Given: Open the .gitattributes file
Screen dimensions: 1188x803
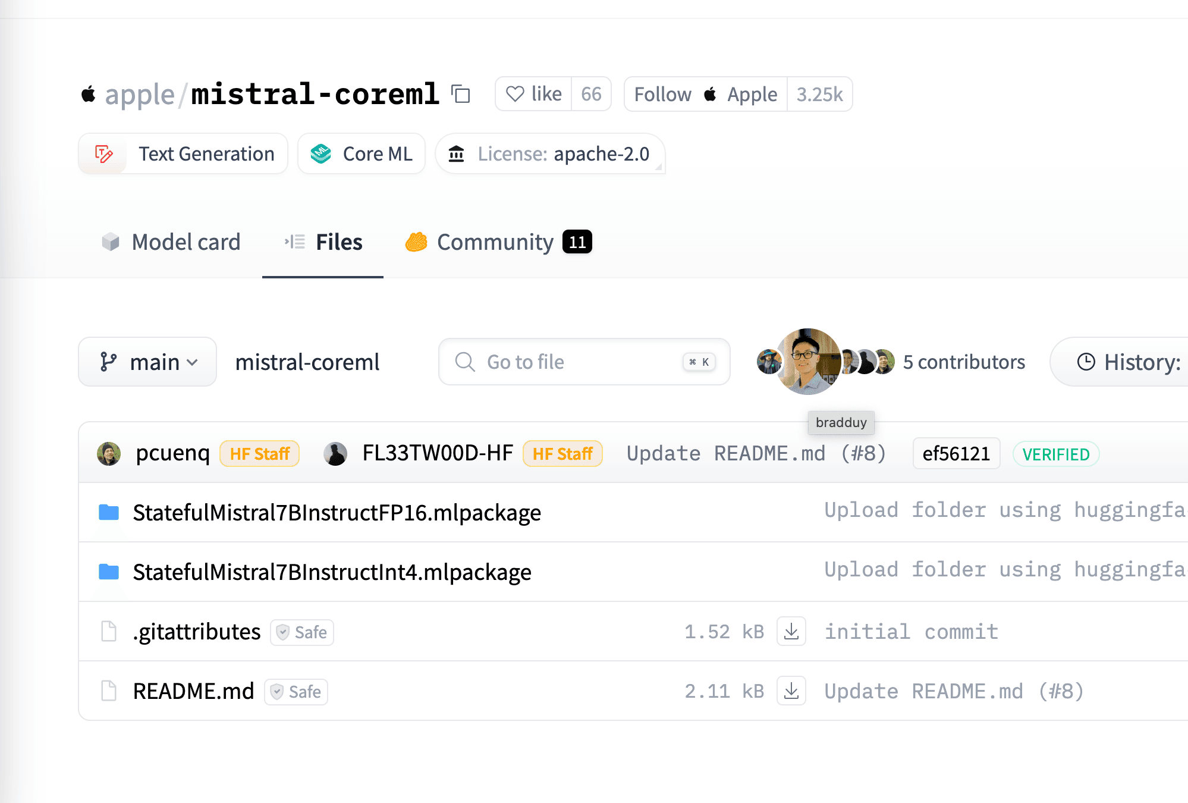Looking at the screenshot, I should click(x=197, y=631).
